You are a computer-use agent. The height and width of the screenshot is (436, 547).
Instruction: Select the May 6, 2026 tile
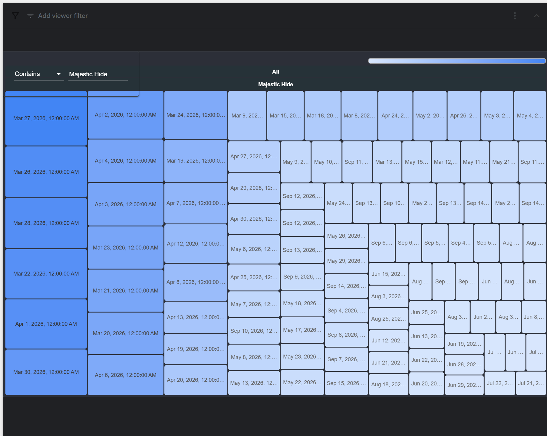click(254, 249)
